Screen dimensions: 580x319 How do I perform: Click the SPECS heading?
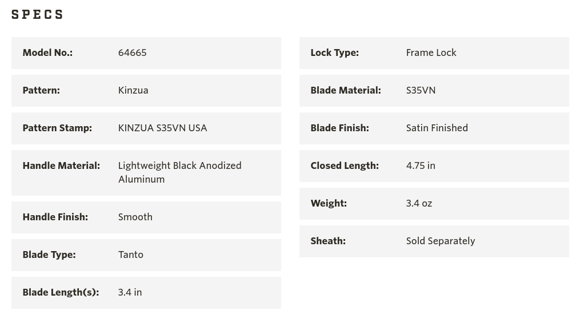tap(37, 14)
